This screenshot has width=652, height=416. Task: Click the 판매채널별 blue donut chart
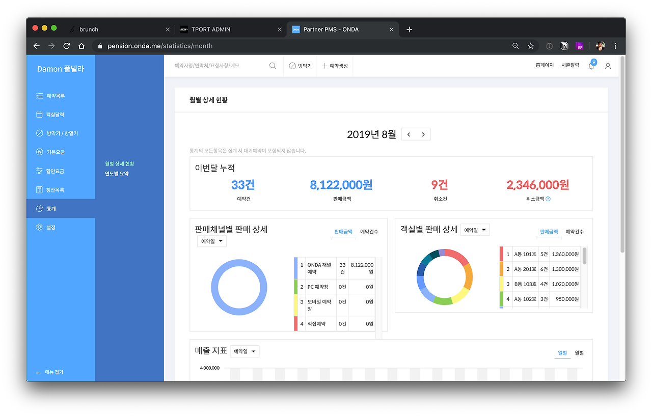[239, 287]
